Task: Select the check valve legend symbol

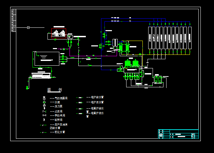Action: [44, 111]
